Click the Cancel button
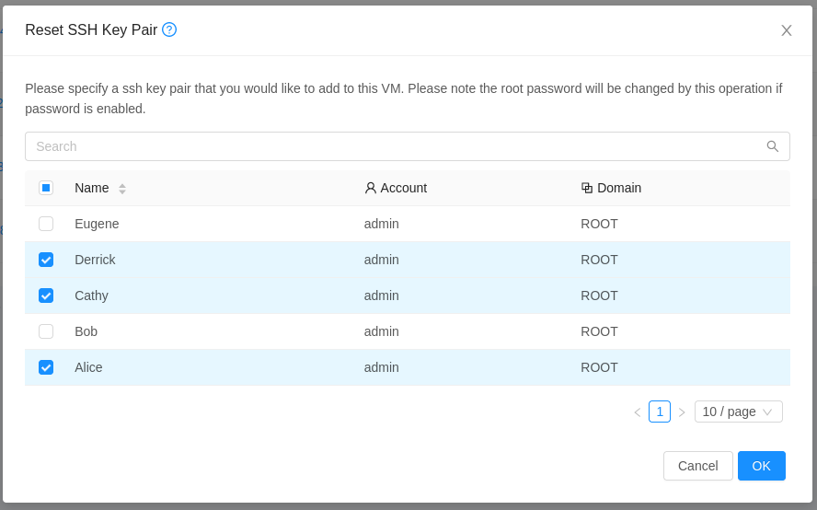Screen dimensions: 817x510 (697, 466)
